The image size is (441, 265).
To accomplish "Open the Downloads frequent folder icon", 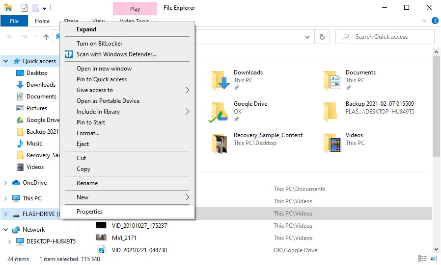I will click(x=220, y=80).
